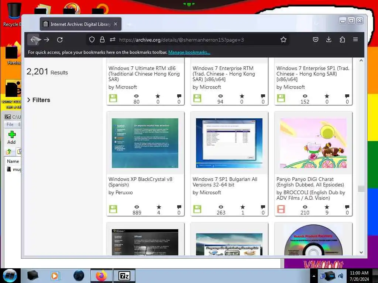Close the Internet Archive tab
The image size is (378, 283).
pyautogui.click(x=116, y=24)
